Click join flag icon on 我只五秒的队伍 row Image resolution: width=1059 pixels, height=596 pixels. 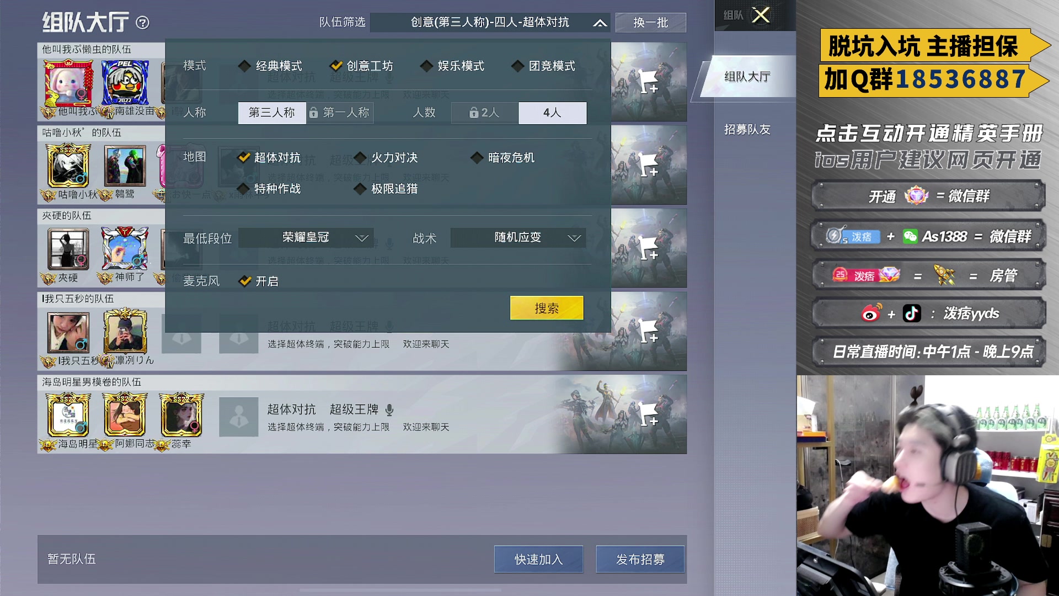coord(649,331)
